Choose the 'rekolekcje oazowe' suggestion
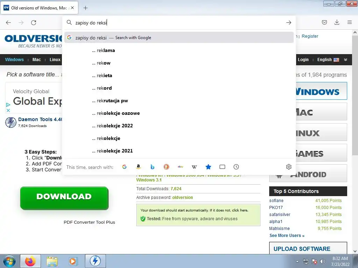Viewport: 358px width, 268px height. (x=179, y=113)
